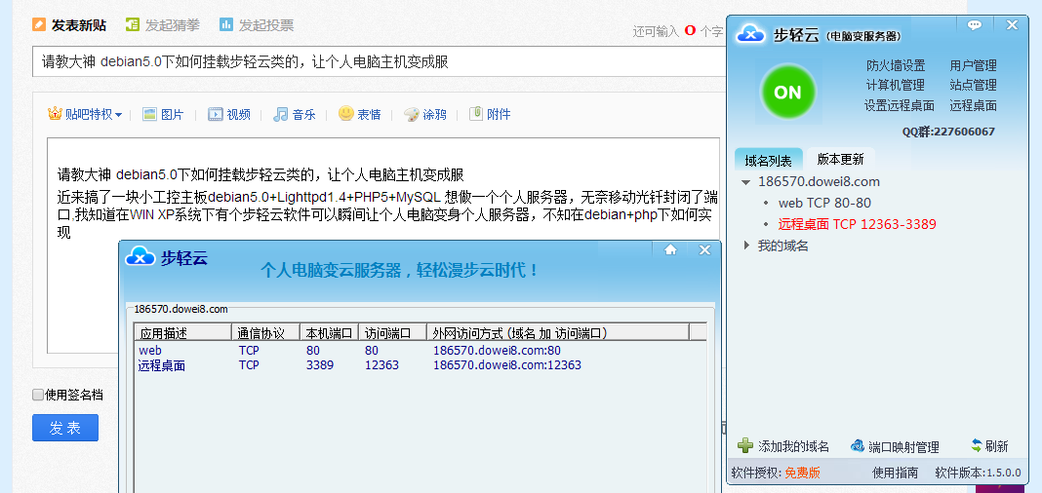1042x493 pixels.
Task: Select 远程桌面 TCP 12363-3389 tree entry
Action: [858, 224]
